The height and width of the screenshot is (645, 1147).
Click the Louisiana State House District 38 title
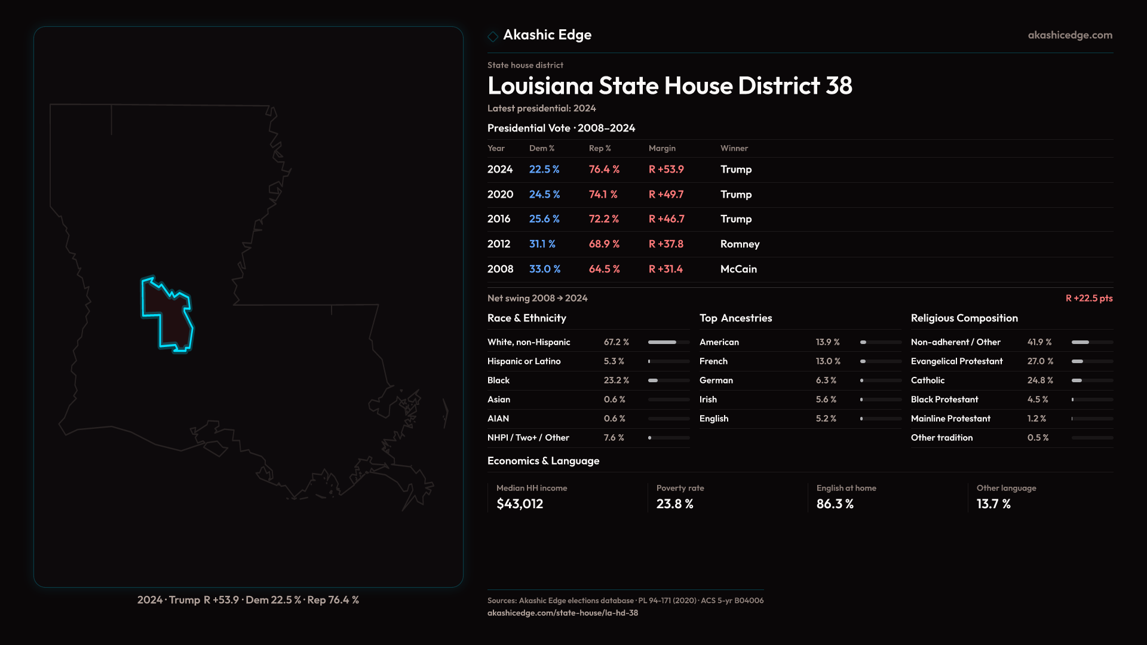pos(669,86)
